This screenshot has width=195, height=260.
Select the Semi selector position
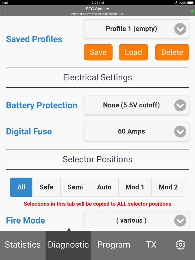[x=75, y=187]
